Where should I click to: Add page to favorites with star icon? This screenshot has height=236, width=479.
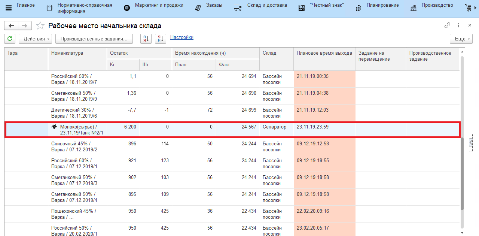tap(40, 26)
